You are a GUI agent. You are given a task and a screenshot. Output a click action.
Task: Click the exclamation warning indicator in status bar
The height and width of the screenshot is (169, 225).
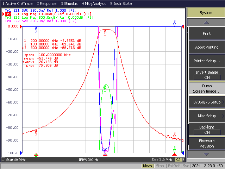[183, 160]
